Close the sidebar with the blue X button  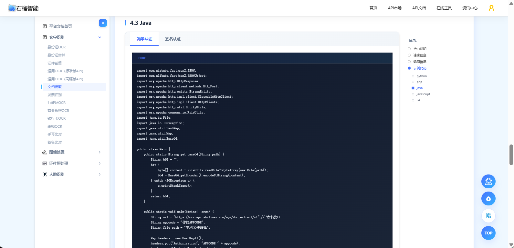click(x=103, y=23)
